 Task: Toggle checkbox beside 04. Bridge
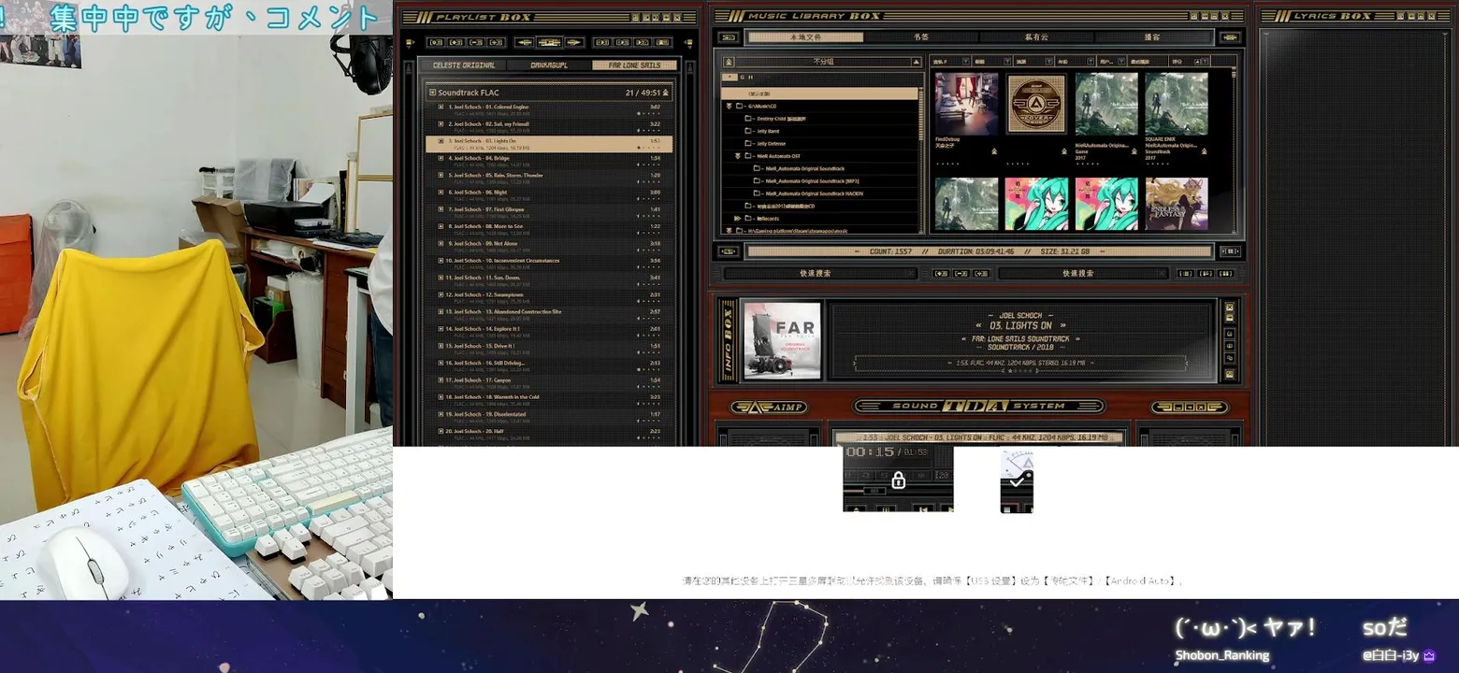441,158
